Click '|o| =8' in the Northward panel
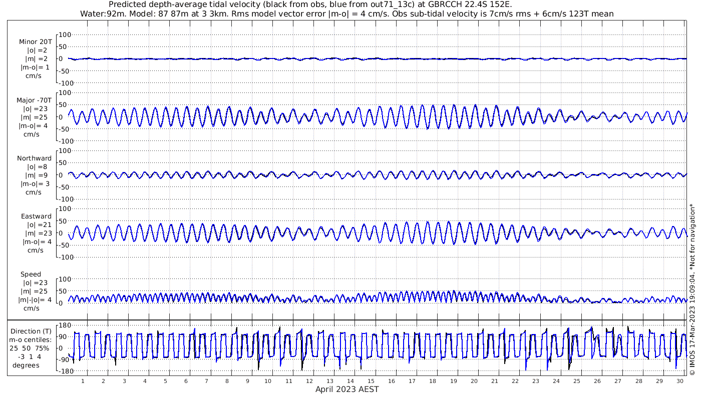Screen dimensions: 701x400 [37, 167]
